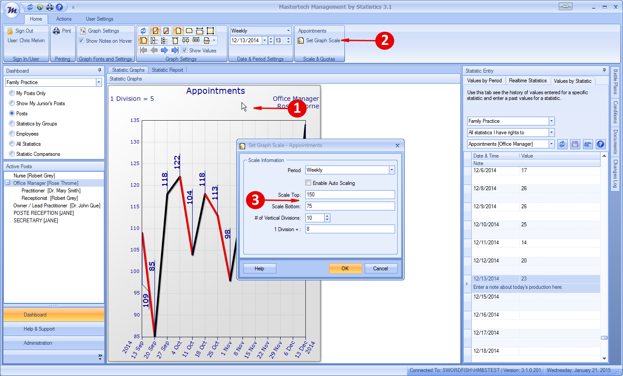
Task: Toggle Show Notes on Hover checkbox
Action: (81, 41)
